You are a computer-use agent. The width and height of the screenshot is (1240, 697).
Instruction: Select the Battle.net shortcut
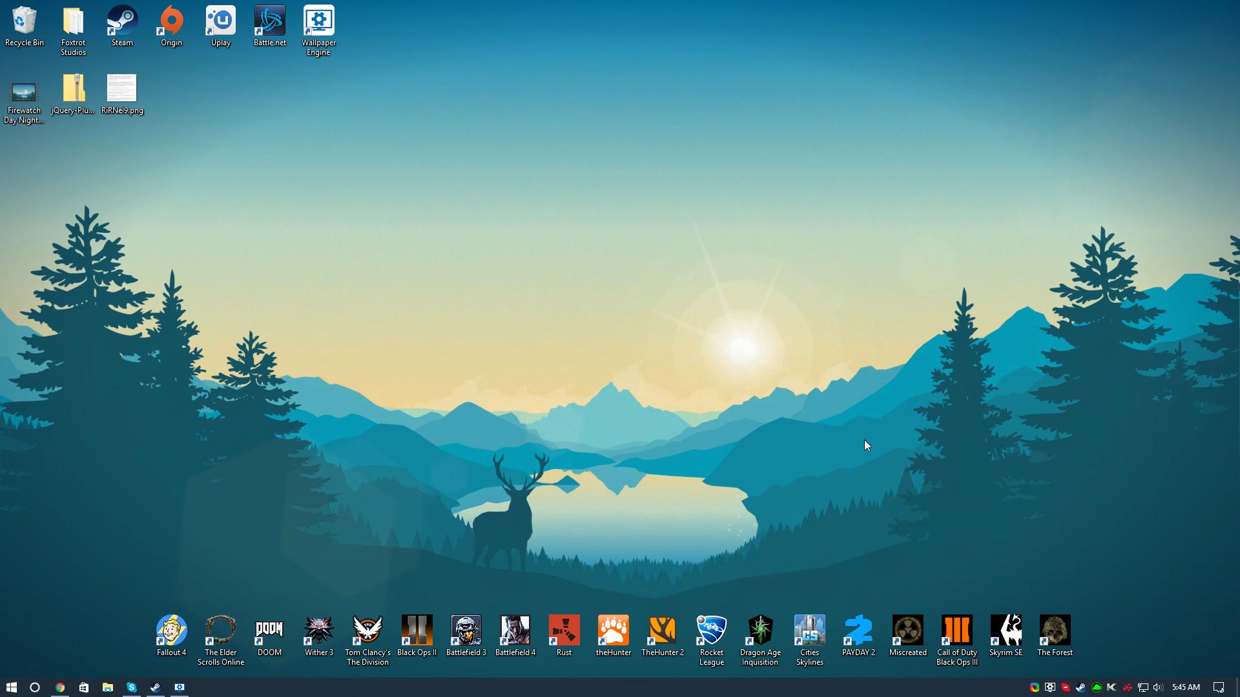269,22
